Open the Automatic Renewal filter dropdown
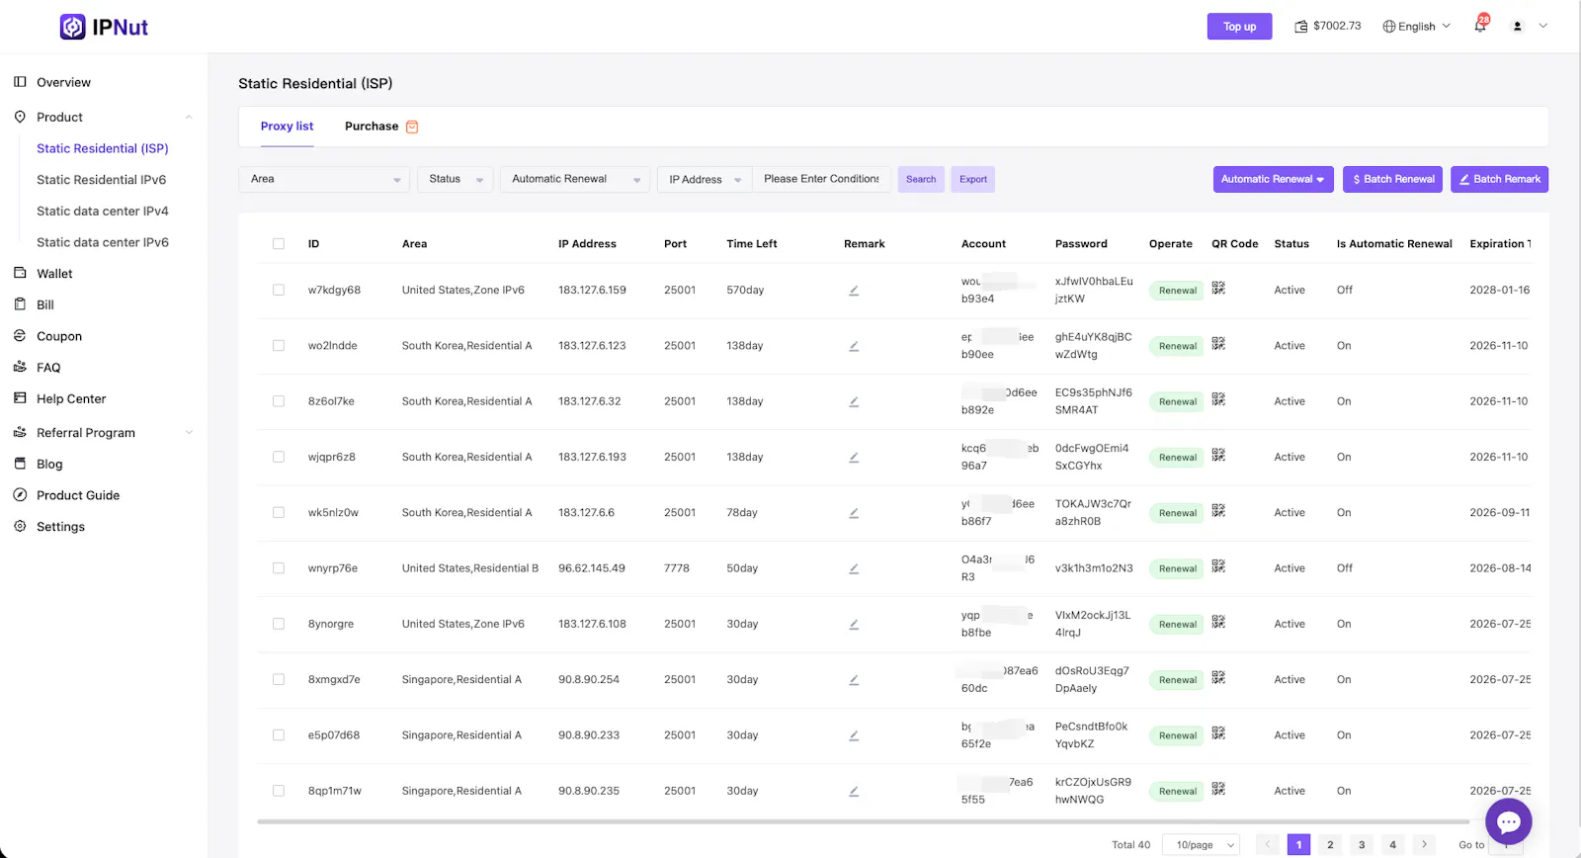The height and width of the screenshot is (858, 1581). tap(575, 179)
